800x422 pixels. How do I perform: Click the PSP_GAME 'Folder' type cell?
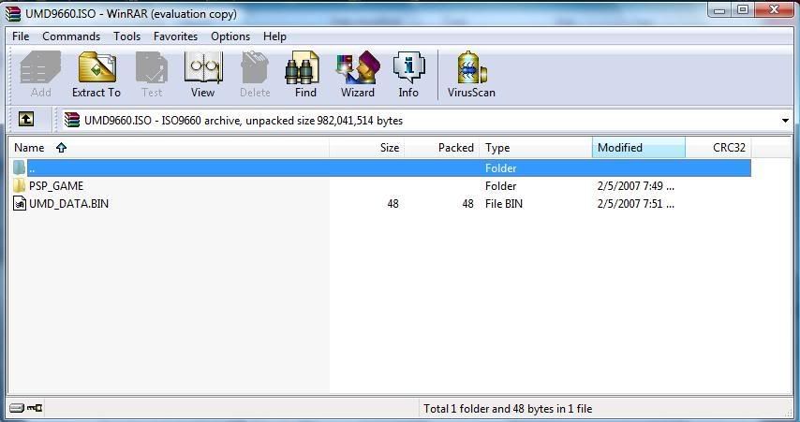501,186
